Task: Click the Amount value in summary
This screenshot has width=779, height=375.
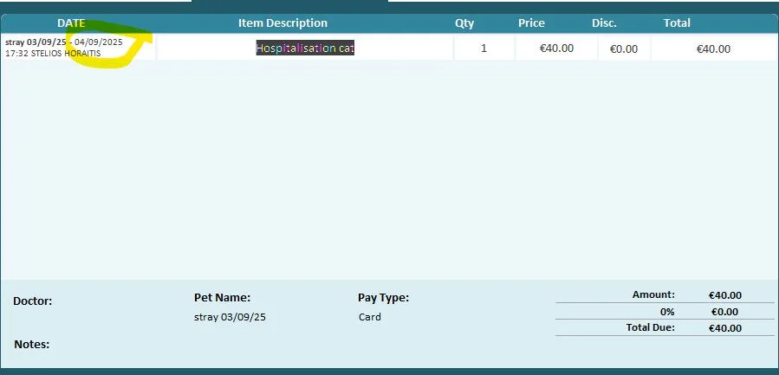Action: [x=724, y=295]
